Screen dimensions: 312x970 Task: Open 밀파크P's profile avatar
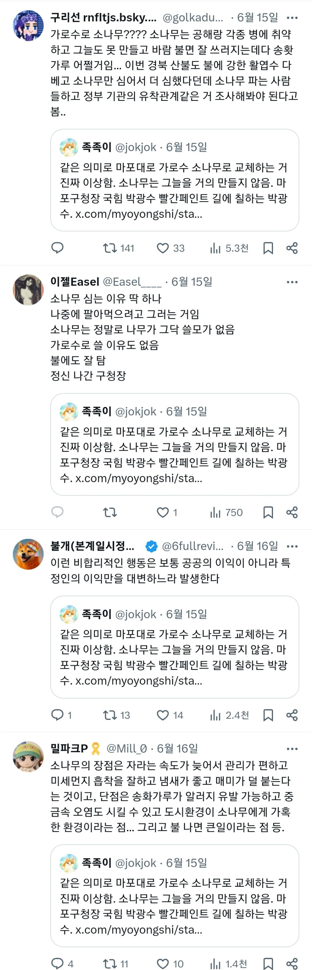tap(28, 757)
